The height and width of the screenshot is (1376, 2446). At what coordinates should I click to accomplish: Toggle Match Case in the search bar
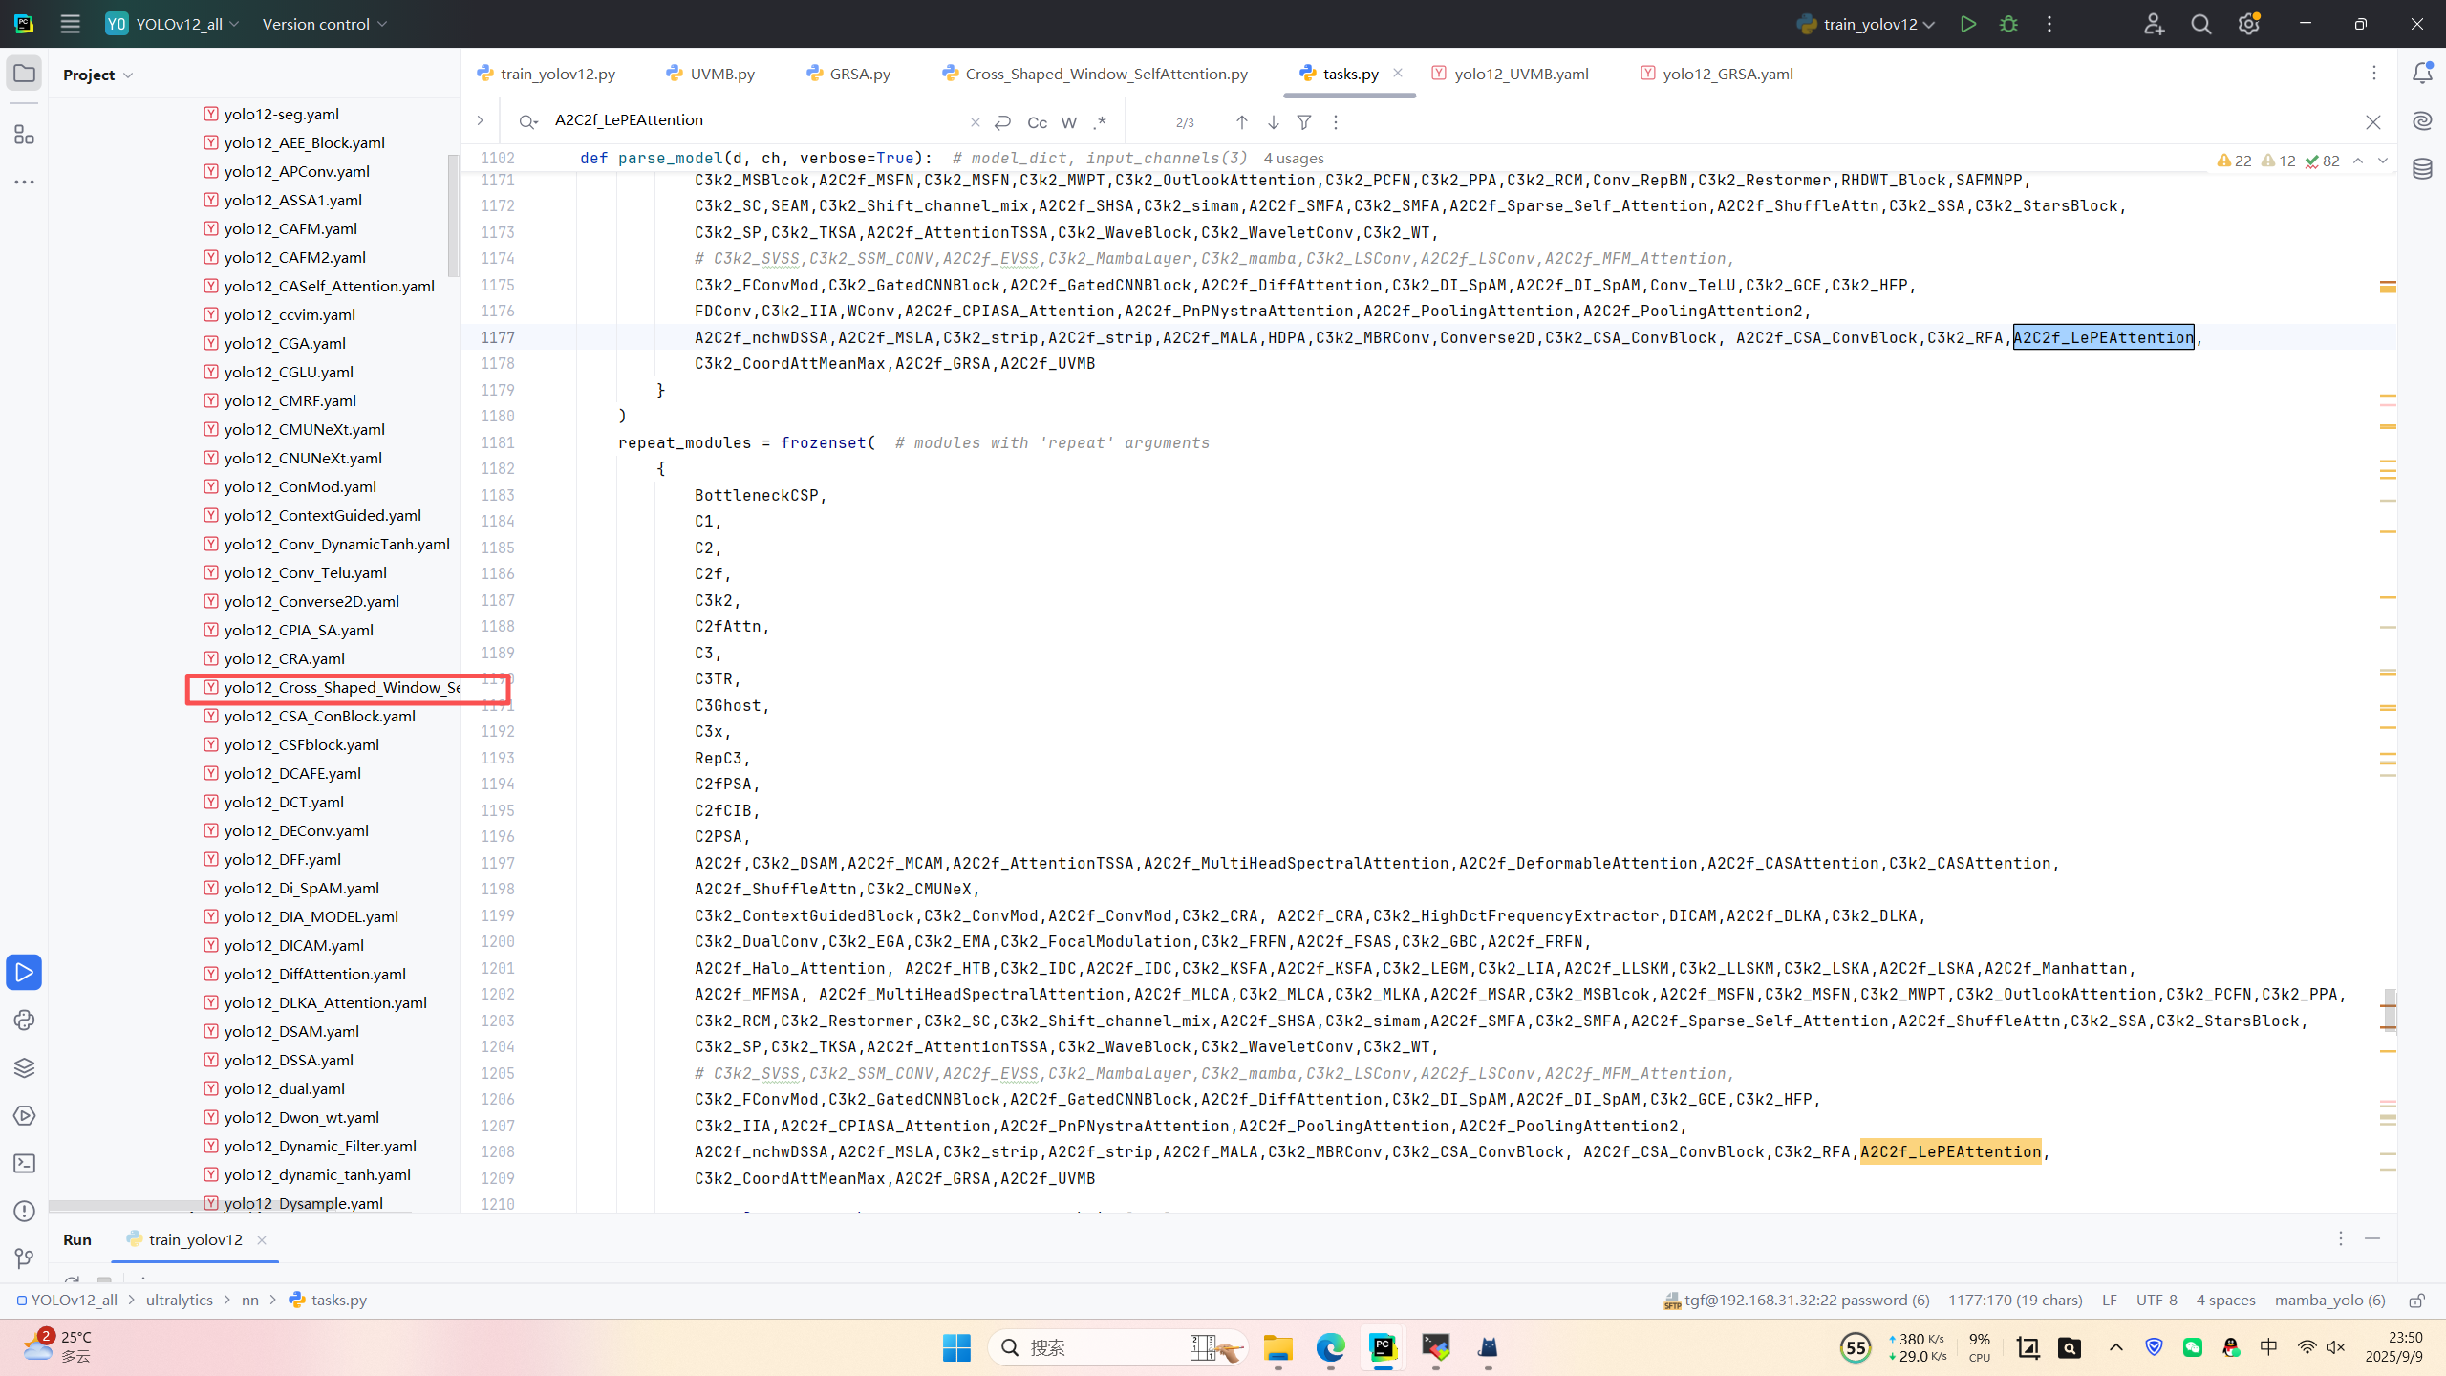click(1037, 122)
